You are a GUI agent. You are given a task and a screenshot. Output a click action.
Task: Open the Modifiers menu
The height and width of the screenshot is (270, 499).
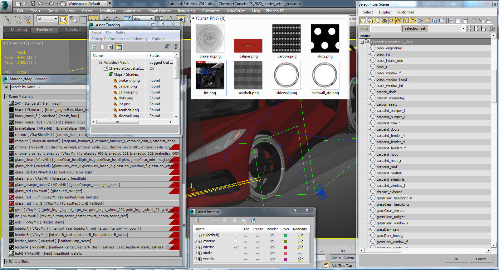[108, 11]
